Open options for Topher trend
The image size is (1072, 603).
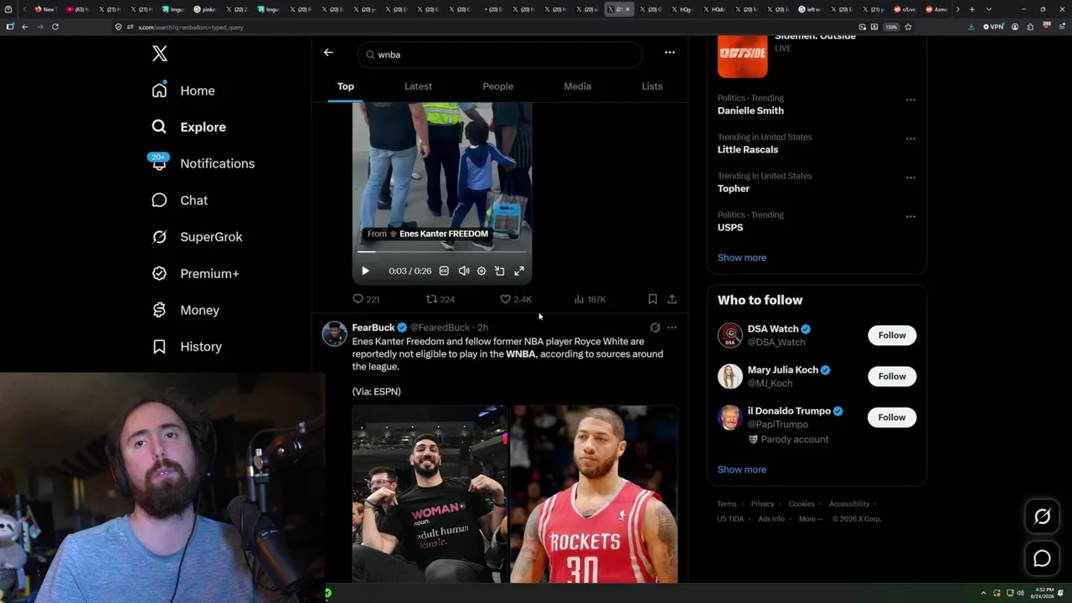[910, 178]
